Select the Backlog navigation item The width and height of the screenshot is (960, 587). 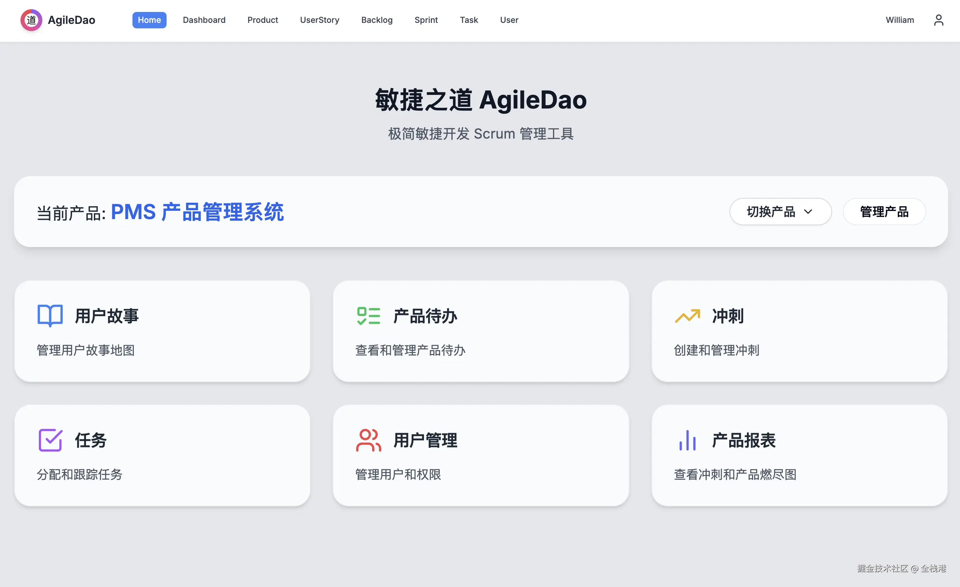pos(376,20)
